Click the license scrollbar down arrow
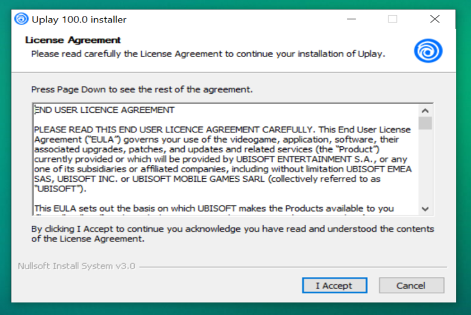 (x=425, y=209)
